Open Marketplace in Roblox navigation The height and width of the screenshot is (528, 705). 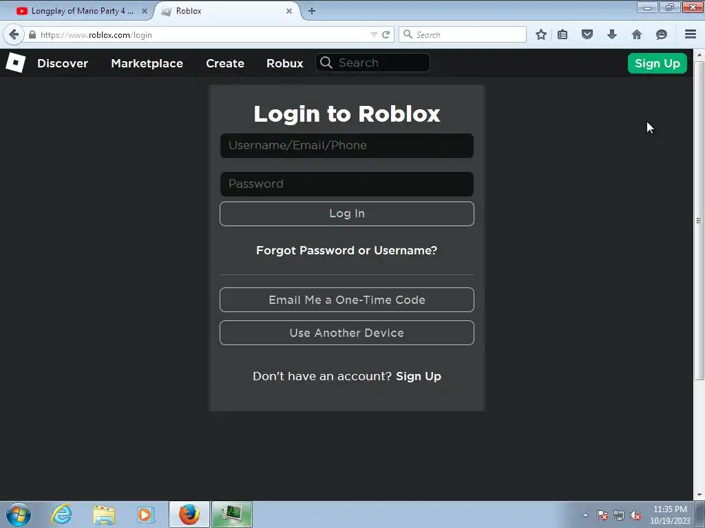[x=147, y=63]
